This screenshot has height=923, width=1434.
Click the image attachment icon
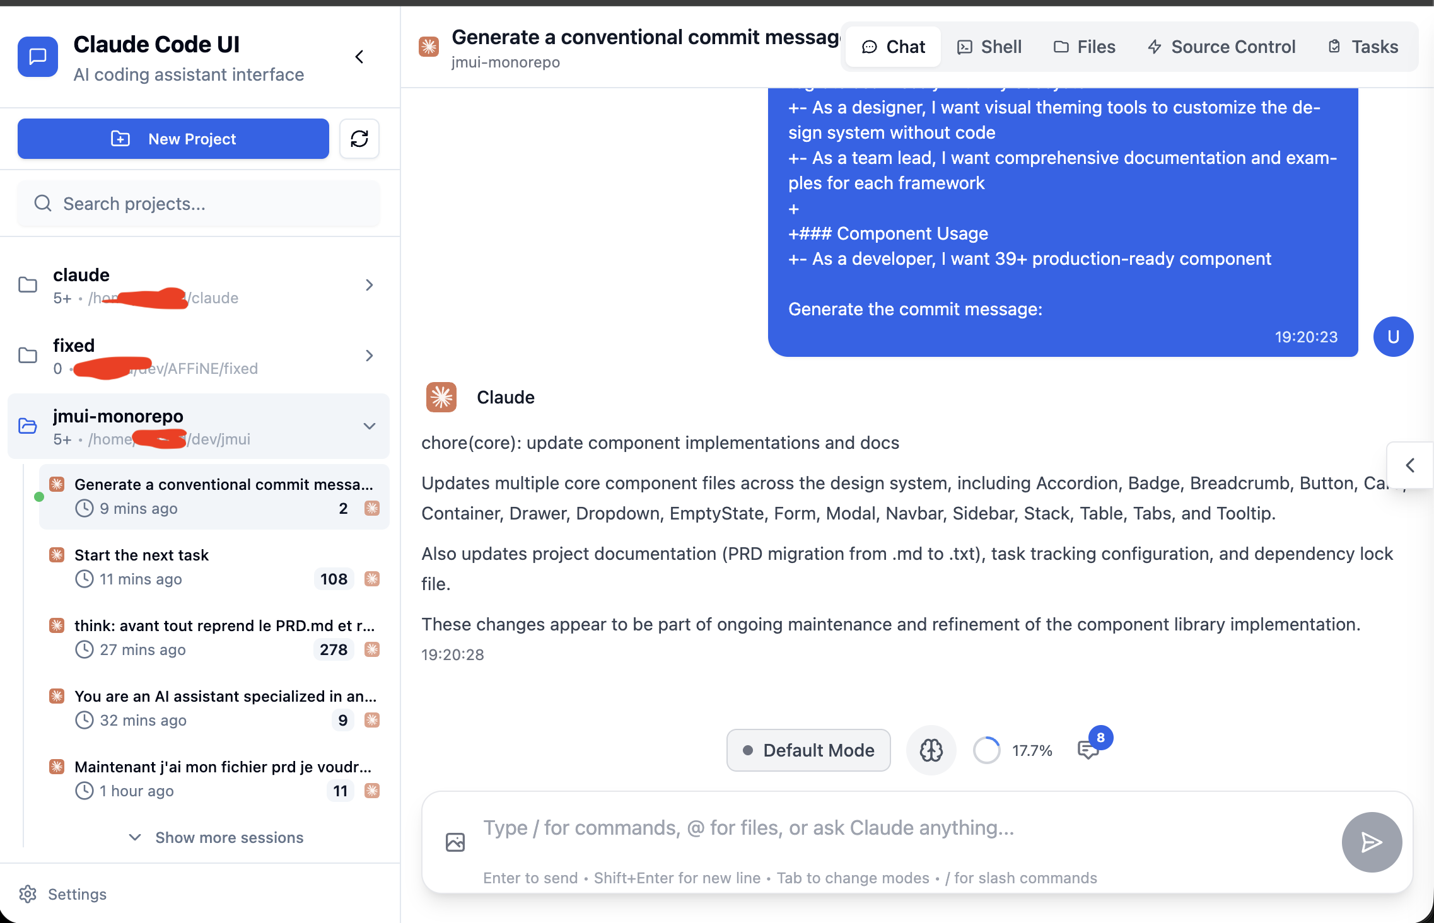pyautogui.click(x=455, y=842)
